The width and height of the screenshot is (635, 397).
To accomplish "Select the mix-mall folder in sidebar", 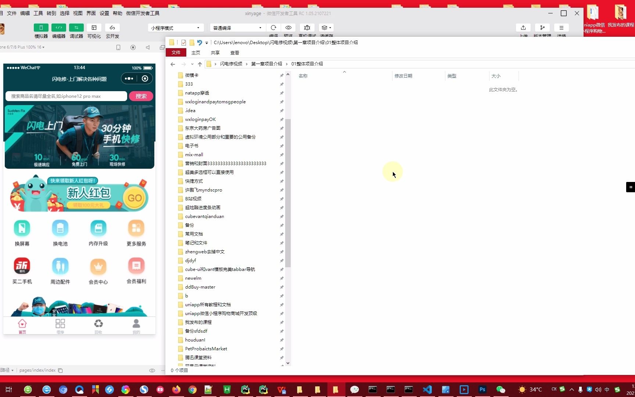I will pyautogui.click(x=194, y=155).
